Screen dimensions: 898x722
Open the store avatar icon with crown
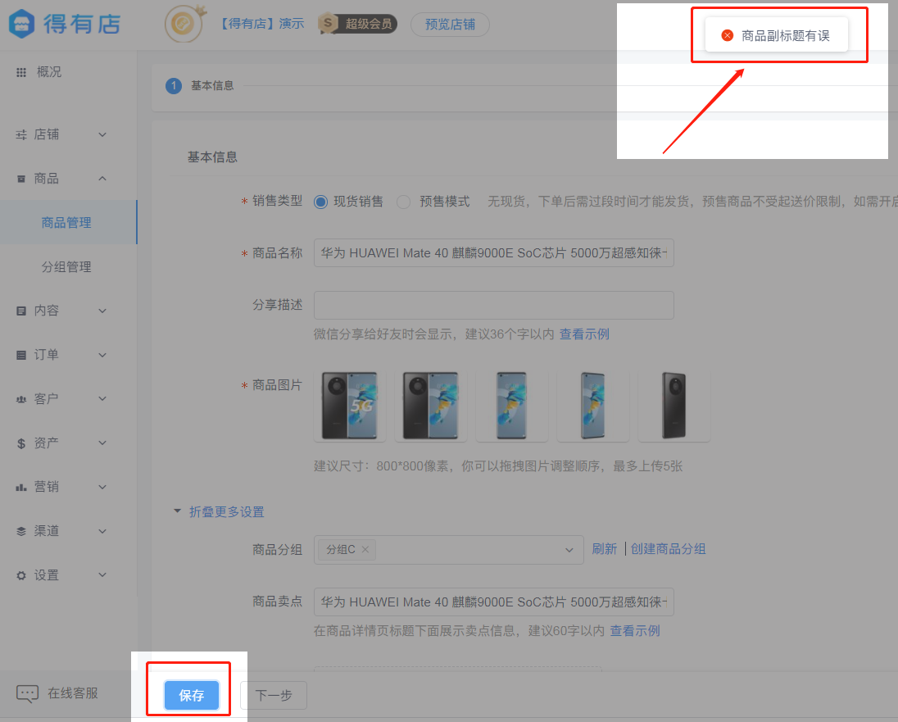184,24
